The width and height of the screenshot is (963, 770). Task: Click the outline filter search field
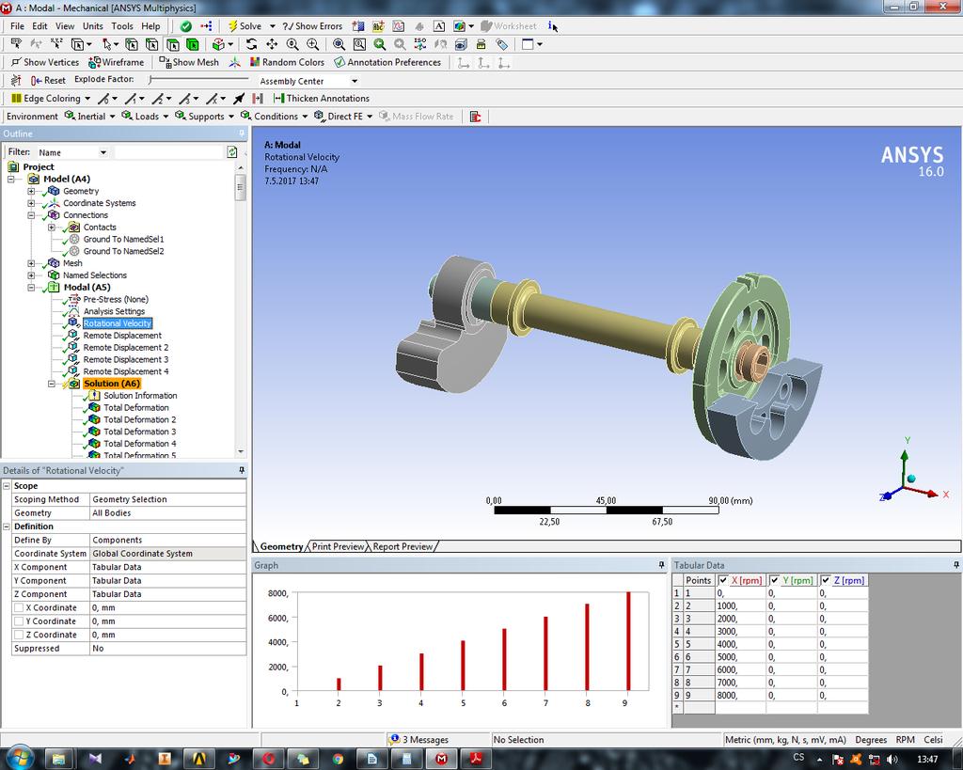click(x=169, y=152)
